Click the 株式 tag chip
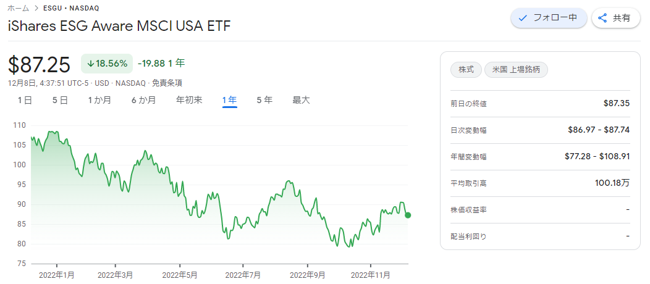 click(466, 70)
